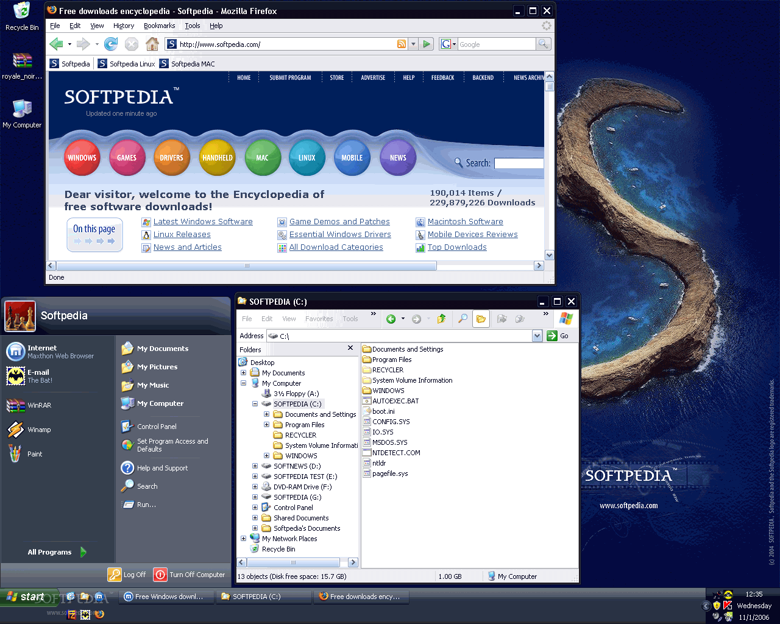
Task: Click Explorer Forward button
Action: pyautogui.click(x=417, y=319)
